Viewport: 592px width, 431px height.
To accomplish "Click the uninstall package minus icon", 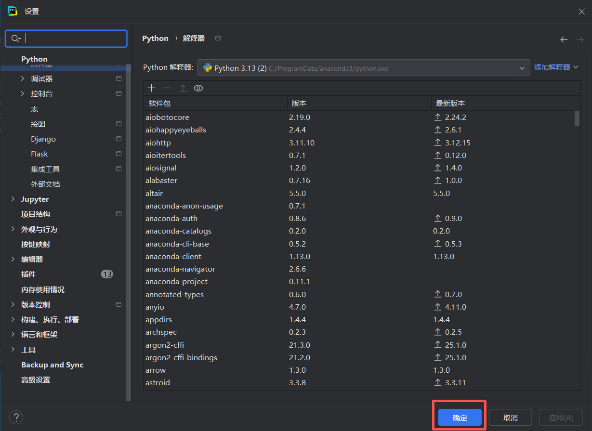I will (x=167, y=88).
